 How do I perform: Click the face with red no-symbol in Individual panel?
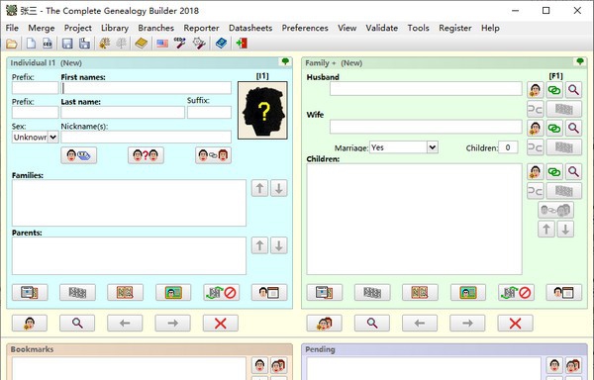click(x=221, y=293)
